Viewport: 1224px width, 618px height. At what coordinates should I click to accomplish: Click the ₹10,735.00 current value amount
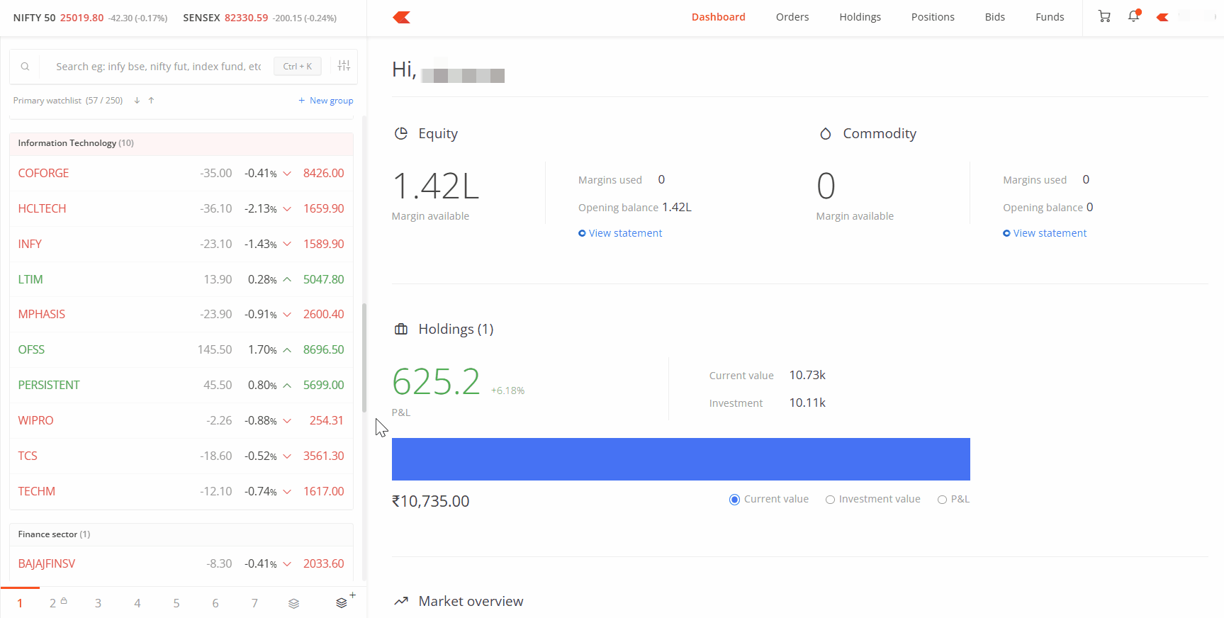[431, 501]
